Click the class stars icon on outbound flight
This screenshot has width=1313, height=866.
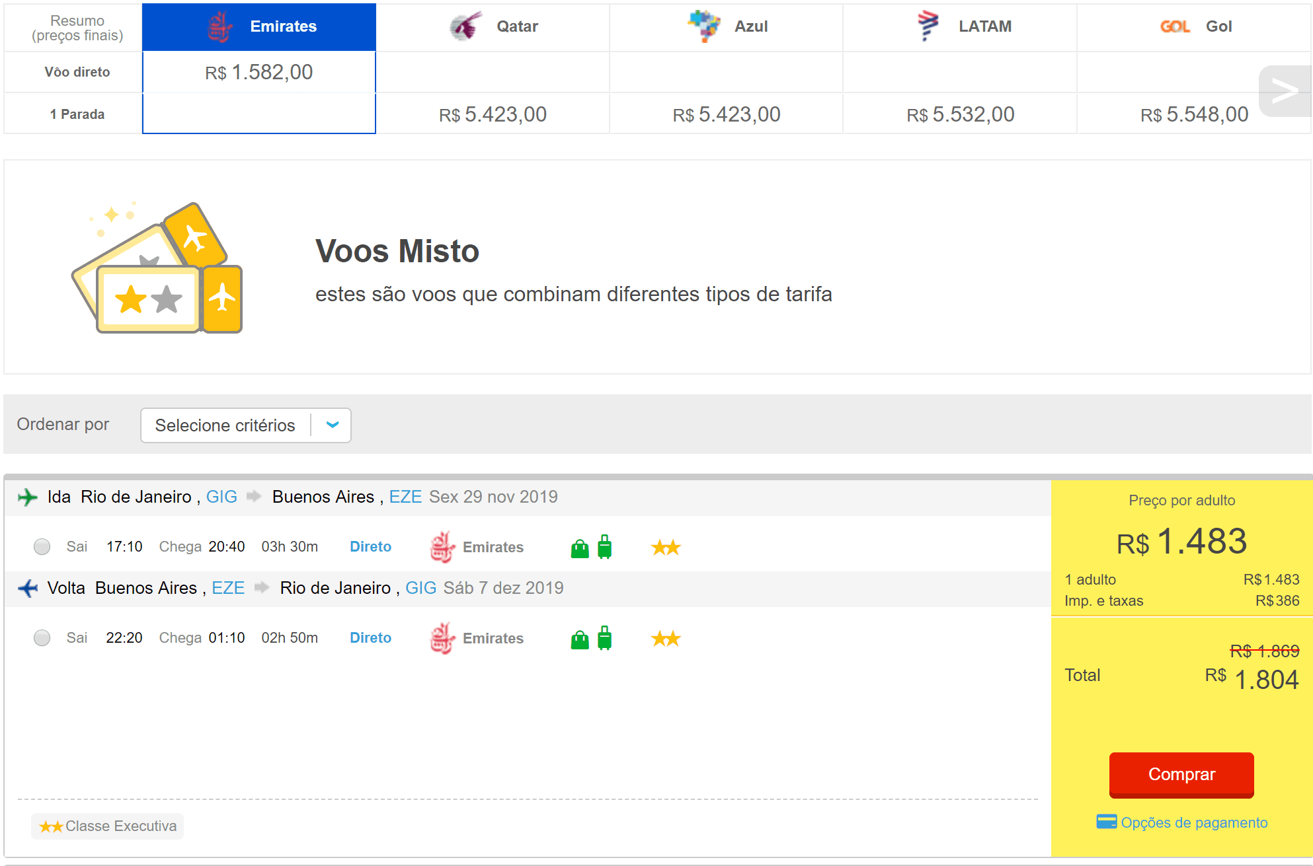pyautogui.click(x=666, y=547)
